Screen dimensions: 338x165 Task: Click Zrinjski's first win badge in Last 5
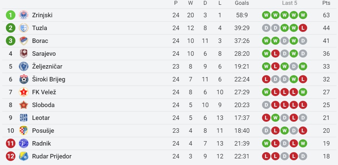pyautogui.click(x=266, y=15)
